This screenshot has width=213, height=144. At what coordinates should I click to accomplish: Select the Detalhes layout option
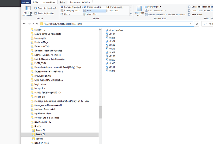point(112,11)
